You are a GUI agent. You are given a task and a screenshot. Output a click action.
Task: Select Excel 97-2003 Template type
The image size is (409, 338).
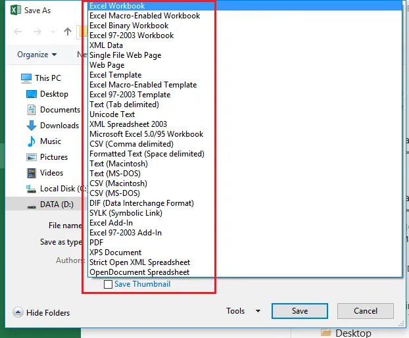[x=245, y=95]
